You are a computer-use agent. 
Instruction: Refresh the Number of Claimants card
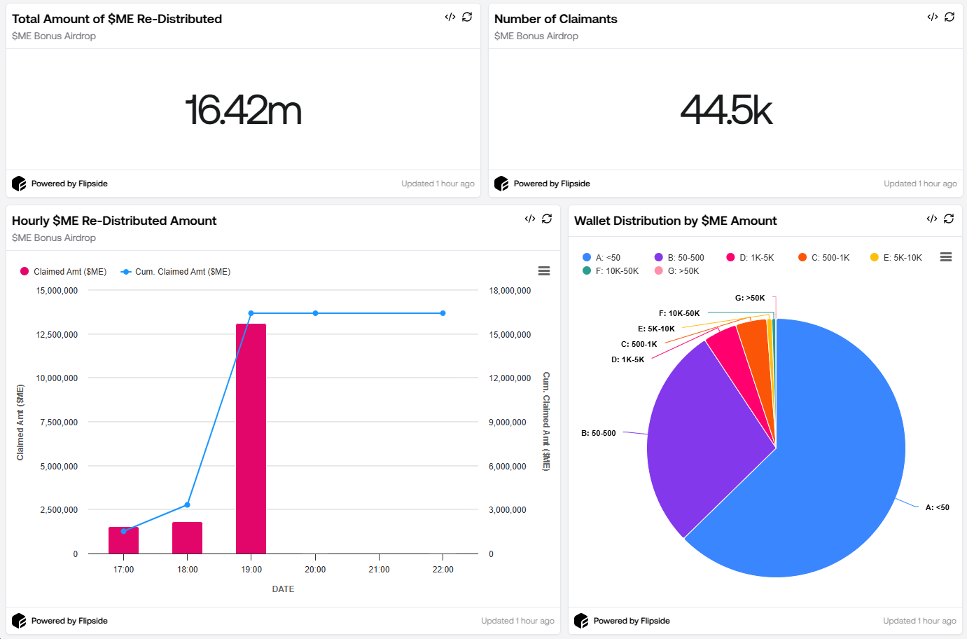pyautogui.click(x=949, y=17)
